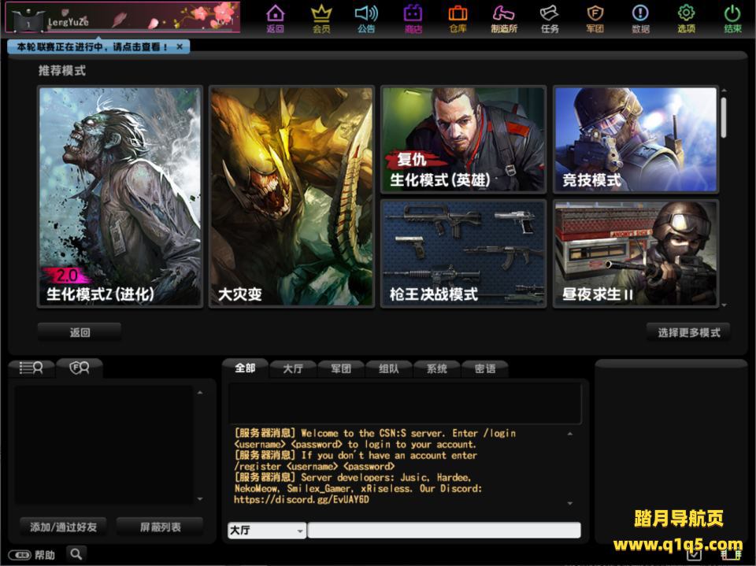Switch to the 密语 whisper chat tab

coord(485,368)
